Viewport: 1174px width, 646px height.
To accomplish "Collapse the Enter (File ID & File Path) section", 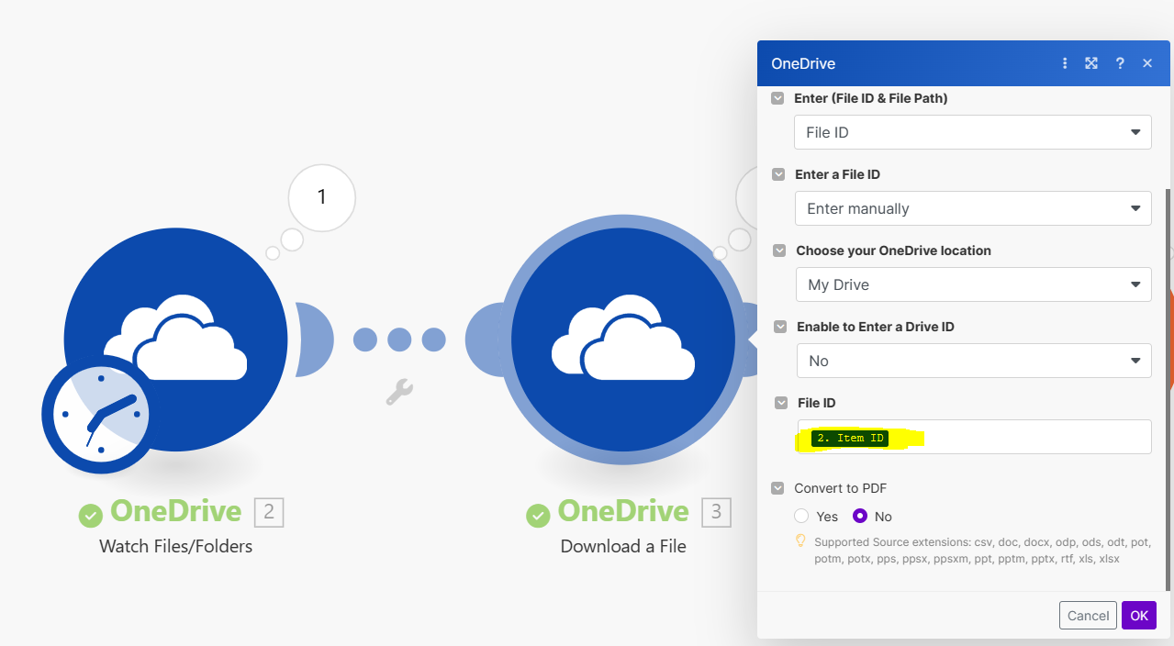I will (x=777, y=98).
